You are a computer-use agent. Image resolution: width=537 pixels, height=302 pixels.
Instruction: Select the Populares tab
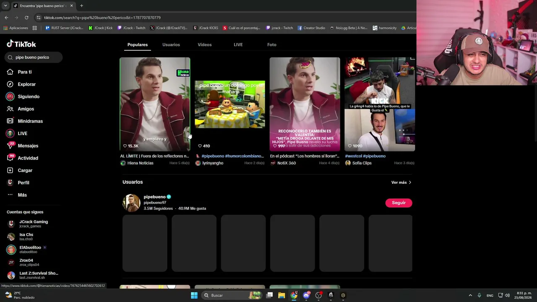click(138, 45)
